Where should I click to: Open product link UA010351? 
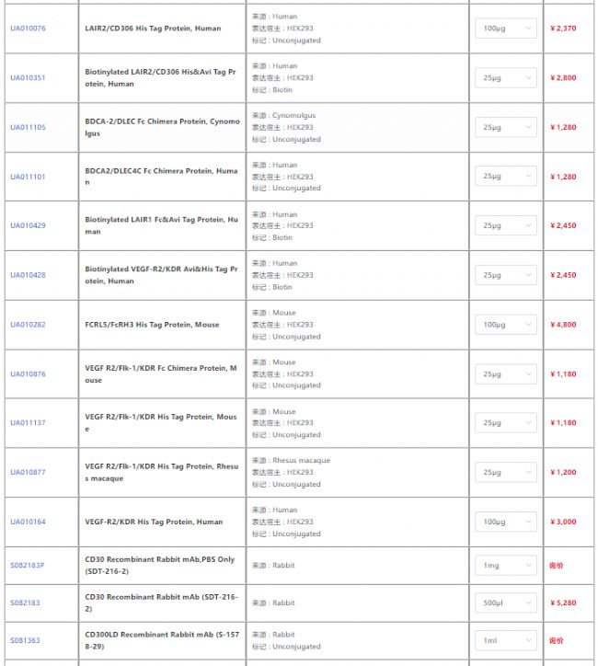point(28,78)
